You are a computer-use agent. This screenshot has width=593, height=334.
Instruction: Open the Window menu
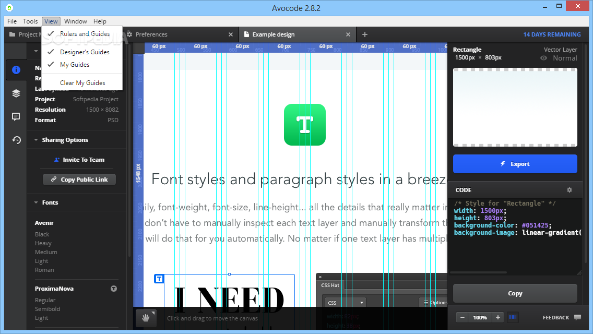(x=75, y=21)
